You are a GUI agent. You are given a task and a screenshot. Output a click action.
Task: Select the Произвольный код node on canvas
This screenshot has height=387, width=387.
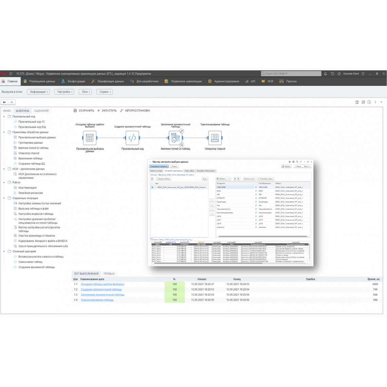coord(132,138)
